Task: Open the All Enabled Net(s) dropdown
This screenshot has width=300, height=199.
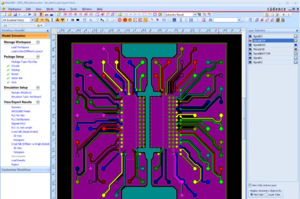Action: click(x=32, y=20)
